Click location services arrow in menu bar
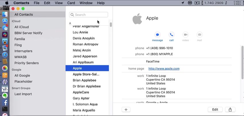 pos(183,3)
